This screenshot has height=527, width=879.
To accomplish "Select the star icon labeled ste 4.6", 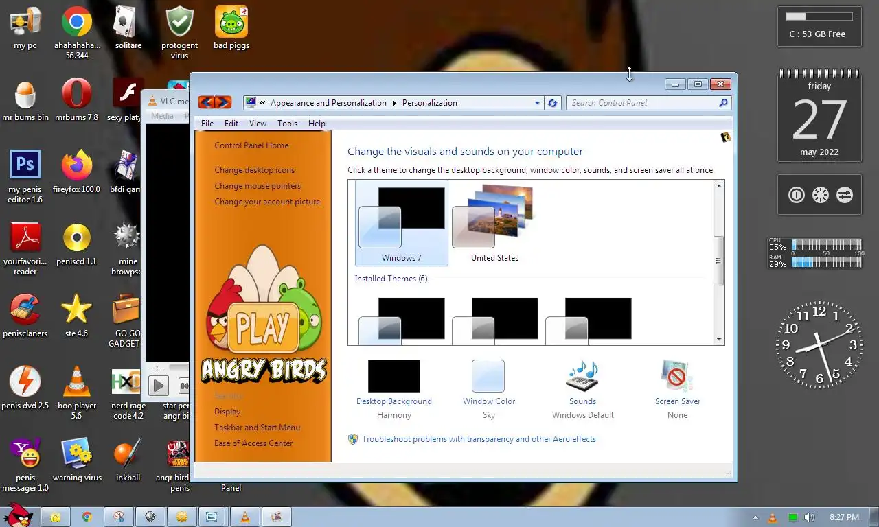I will 77,316.
